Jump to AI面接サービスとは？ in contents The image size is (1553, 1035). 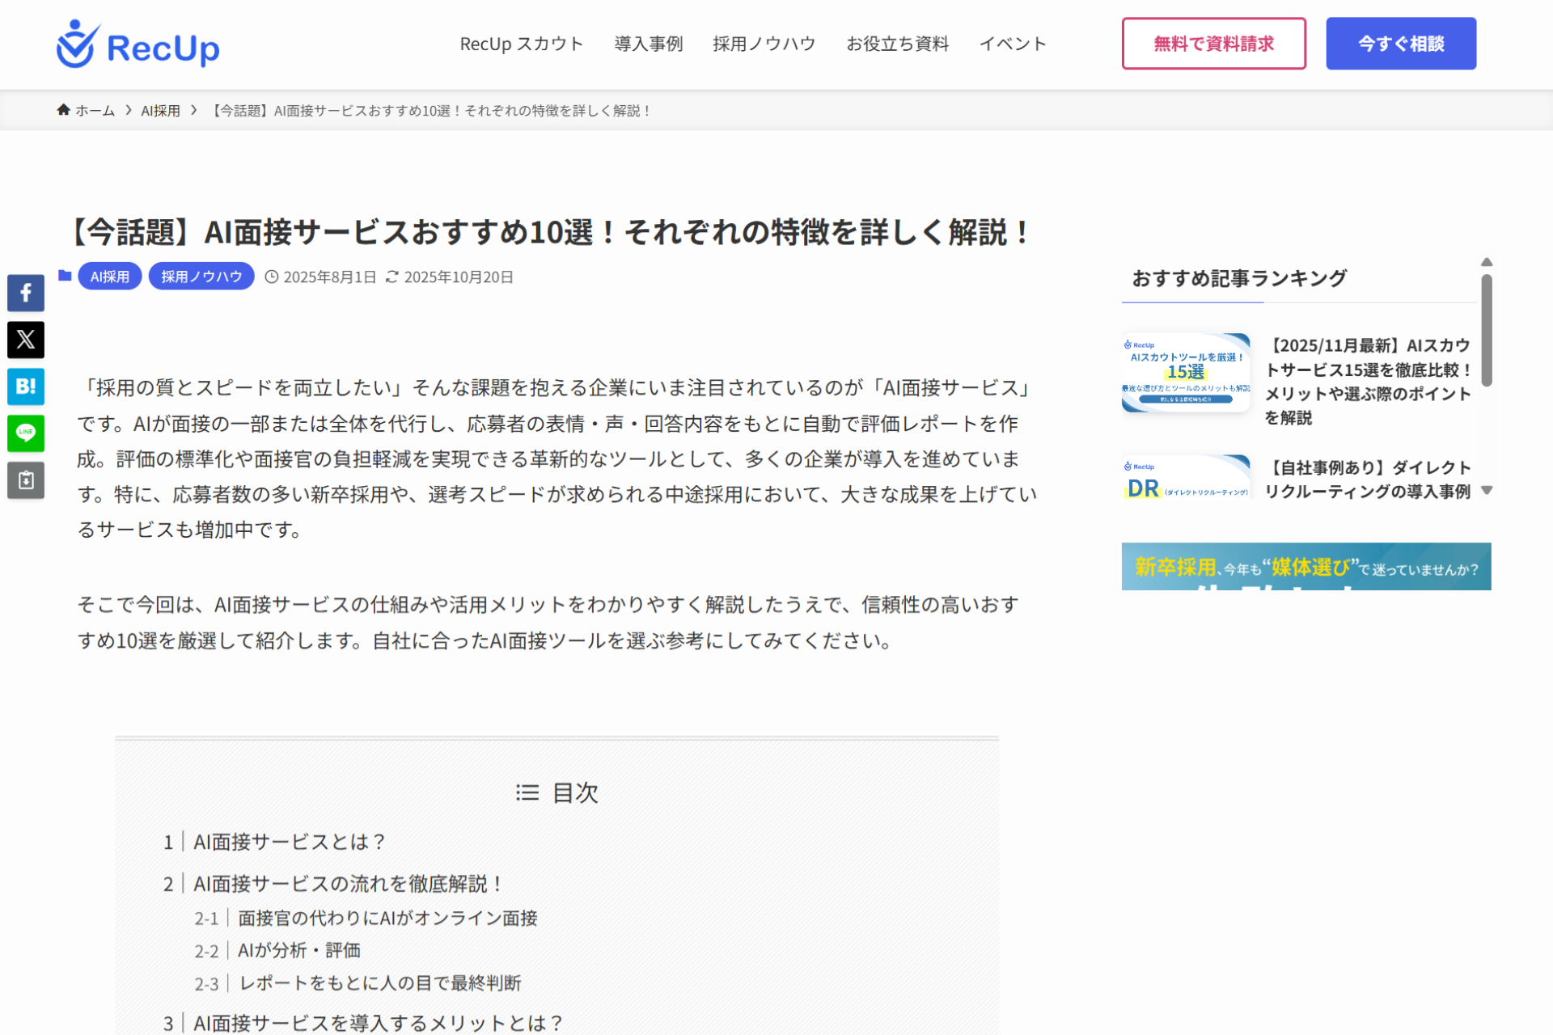(289, 842)
